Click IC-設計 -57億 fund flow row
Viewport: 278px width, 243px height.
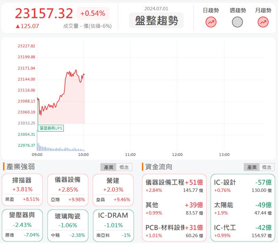243,186
